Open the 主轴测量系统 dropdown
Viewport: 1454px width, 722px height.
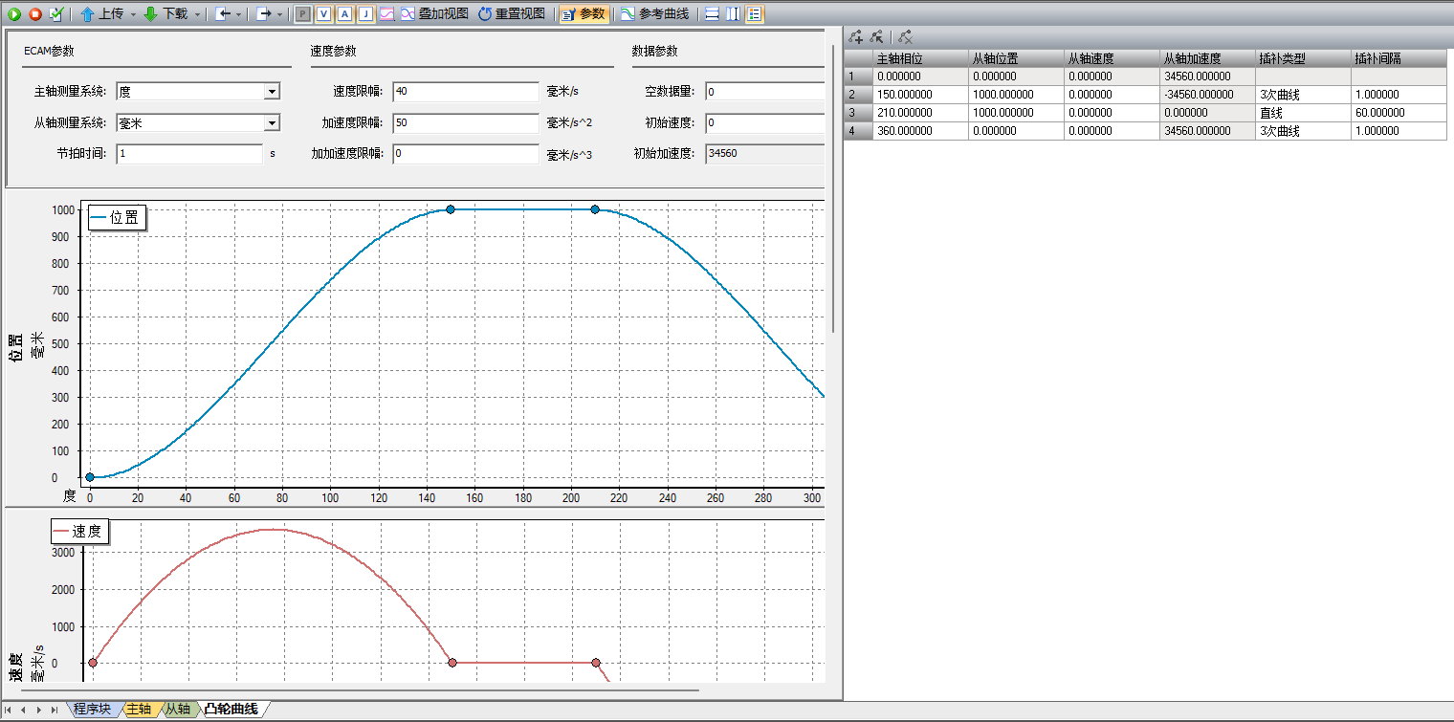click(272, 92)
